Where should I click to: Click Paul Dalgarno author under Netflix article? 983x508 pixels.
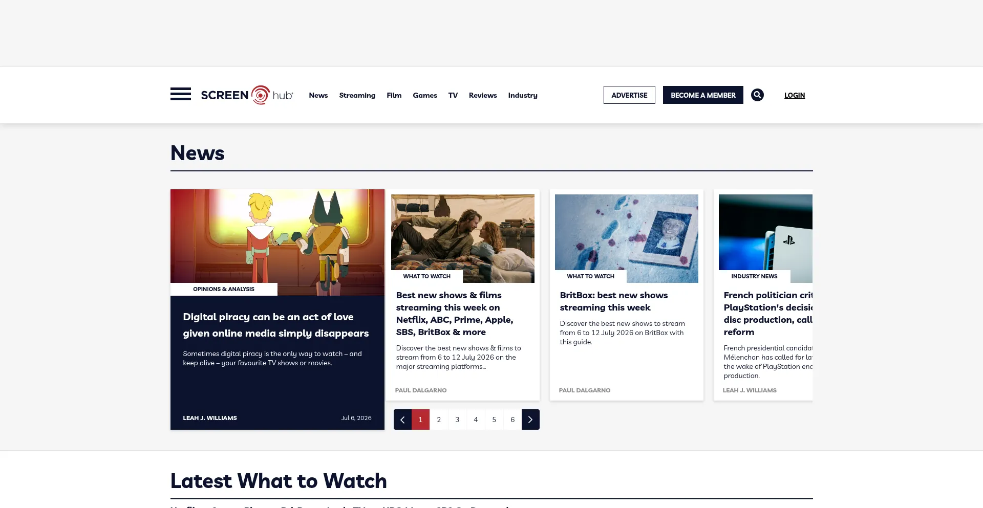[421, 390]
